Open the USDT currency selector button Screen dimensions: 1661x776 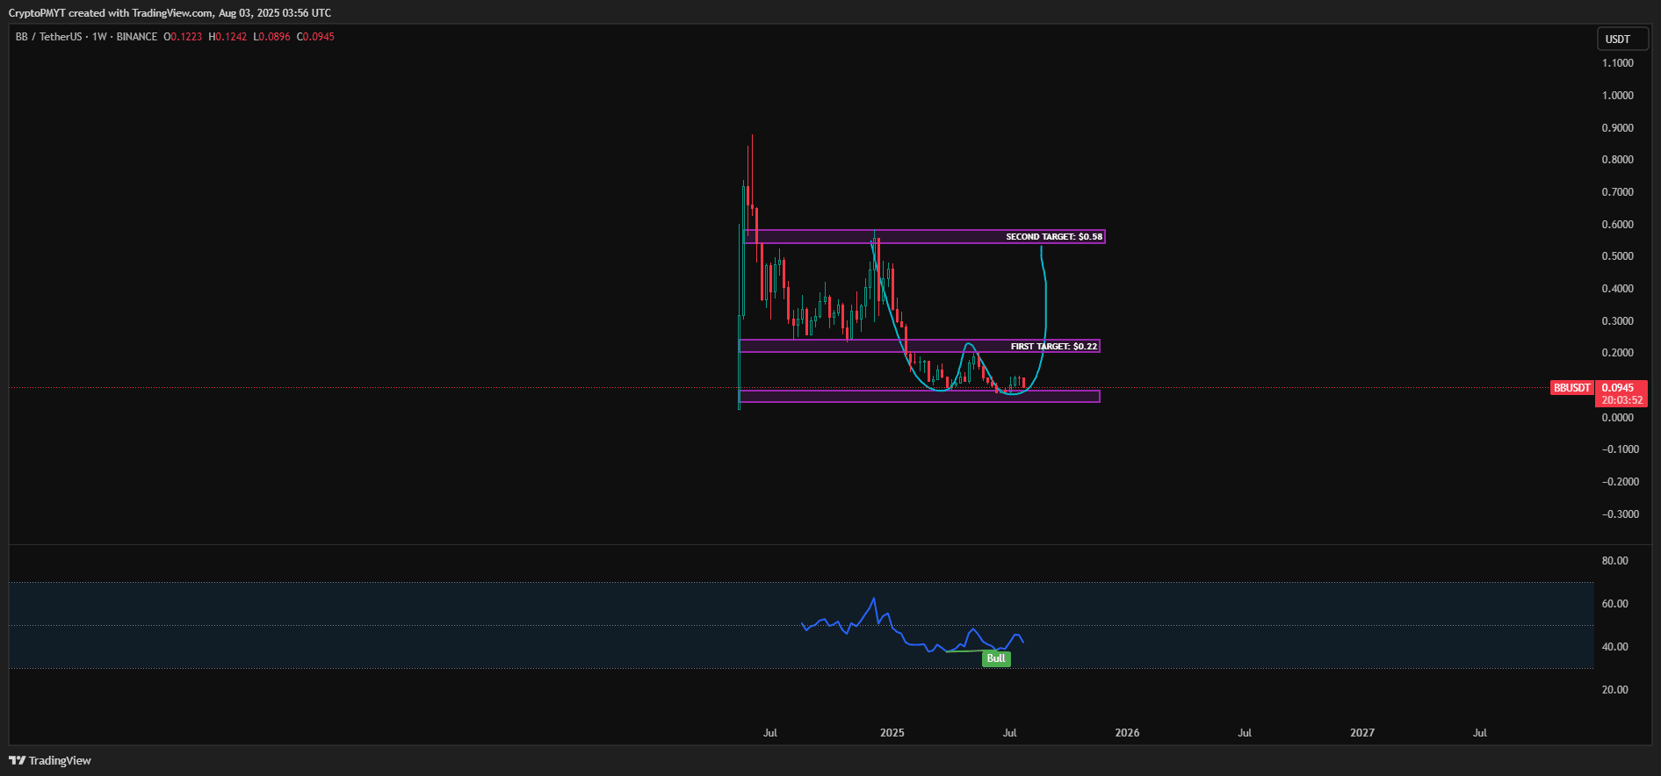[x=1622, y=39]
